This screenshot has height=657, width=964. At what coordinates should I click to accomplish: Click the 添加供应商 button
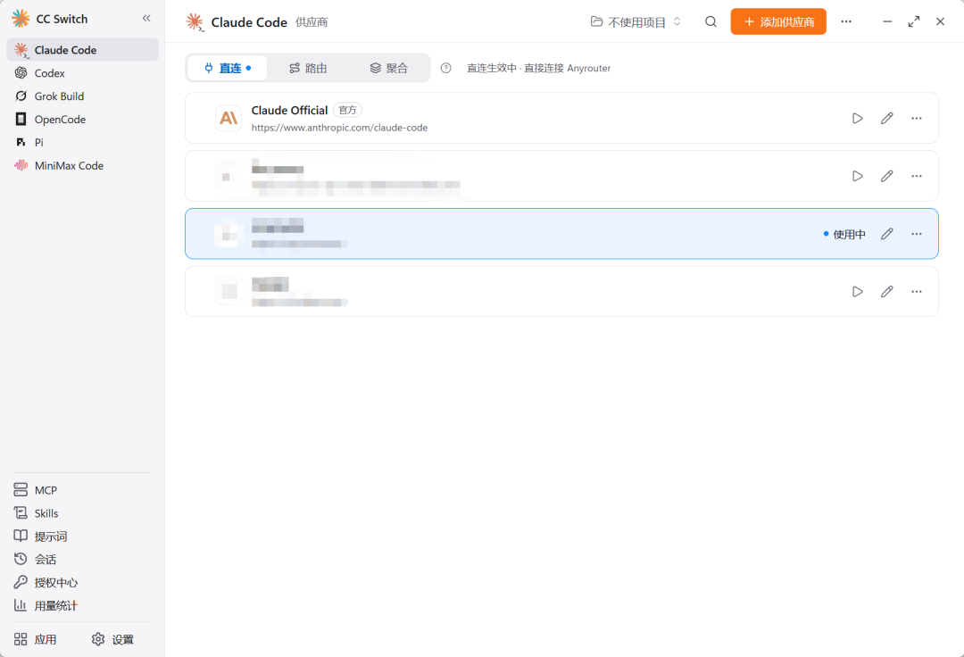pyautogui.click(x=778, y=22)
